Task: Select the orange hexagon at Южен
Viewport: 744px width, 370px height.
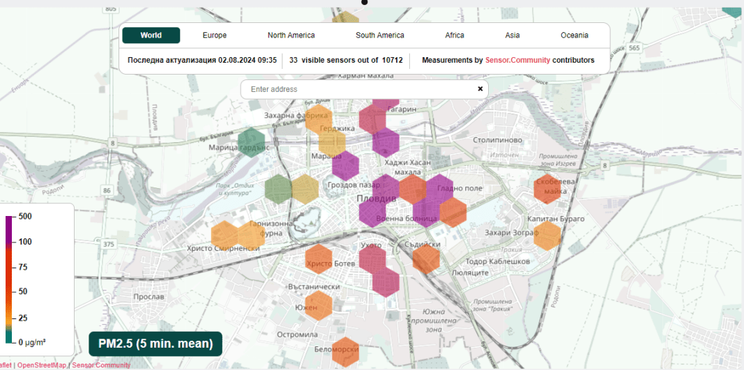Action: click(x=319, y=306)
